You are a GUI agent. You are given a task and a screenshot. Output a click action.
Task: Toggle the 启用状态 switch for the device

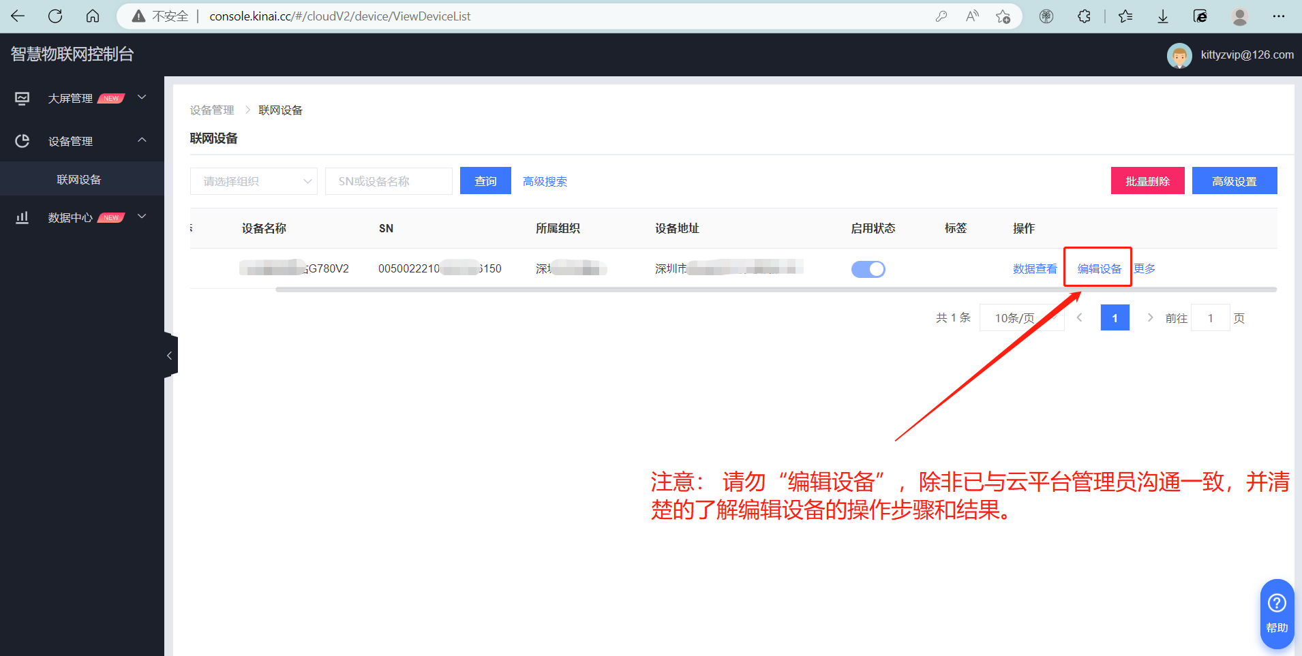coord(868,269)
